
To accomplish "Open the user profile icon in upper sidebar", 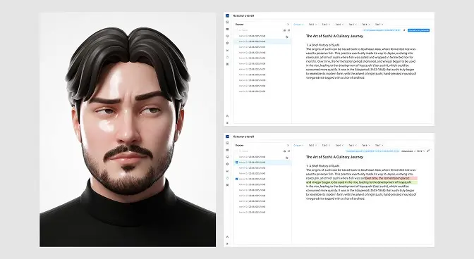I will coord(227,116).
